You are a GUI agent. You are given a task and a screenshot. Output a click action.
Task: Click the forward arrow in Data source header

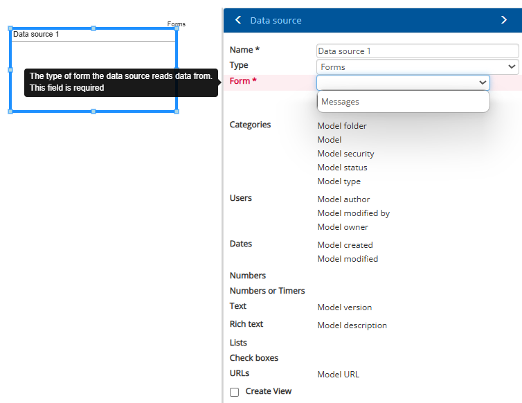coord(503,20)
